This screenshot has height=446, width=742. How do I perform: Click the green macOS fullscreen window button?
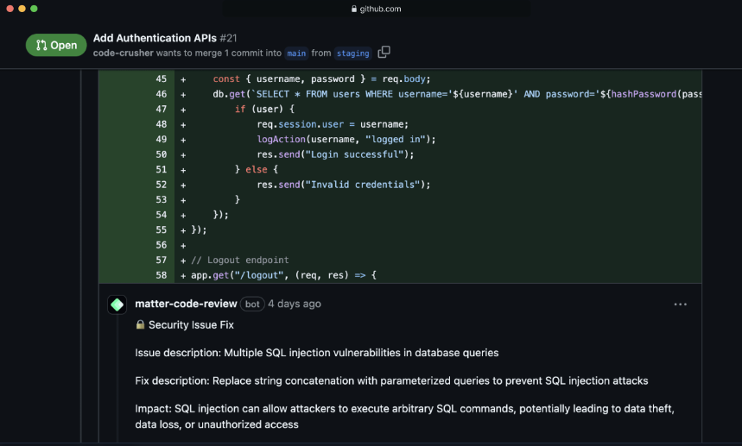point(34,9)
